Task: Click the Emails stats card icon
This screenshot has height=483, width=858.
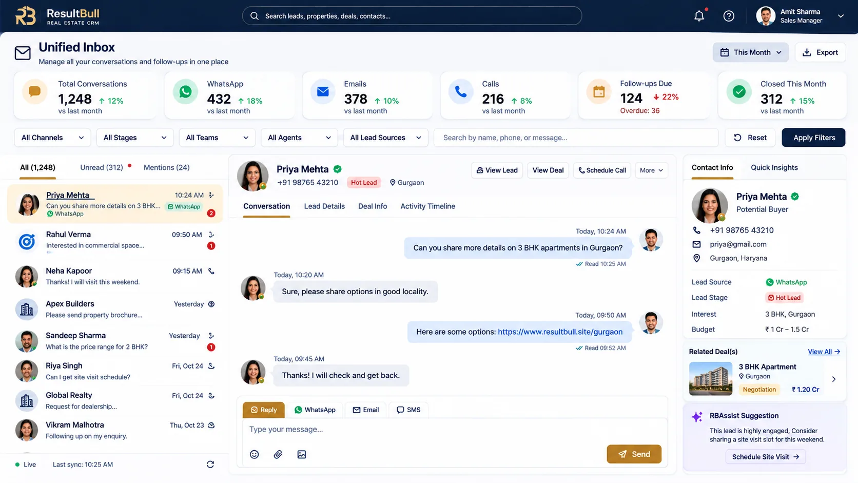Action: click(323, 92)
